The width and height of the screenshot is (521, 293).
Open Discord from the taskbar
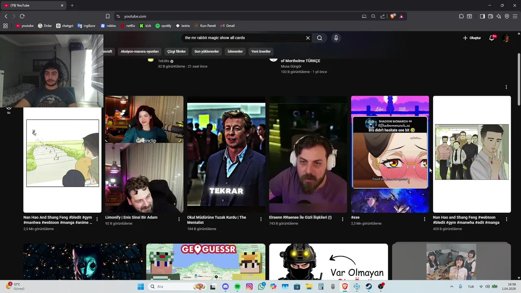point(225,286)
